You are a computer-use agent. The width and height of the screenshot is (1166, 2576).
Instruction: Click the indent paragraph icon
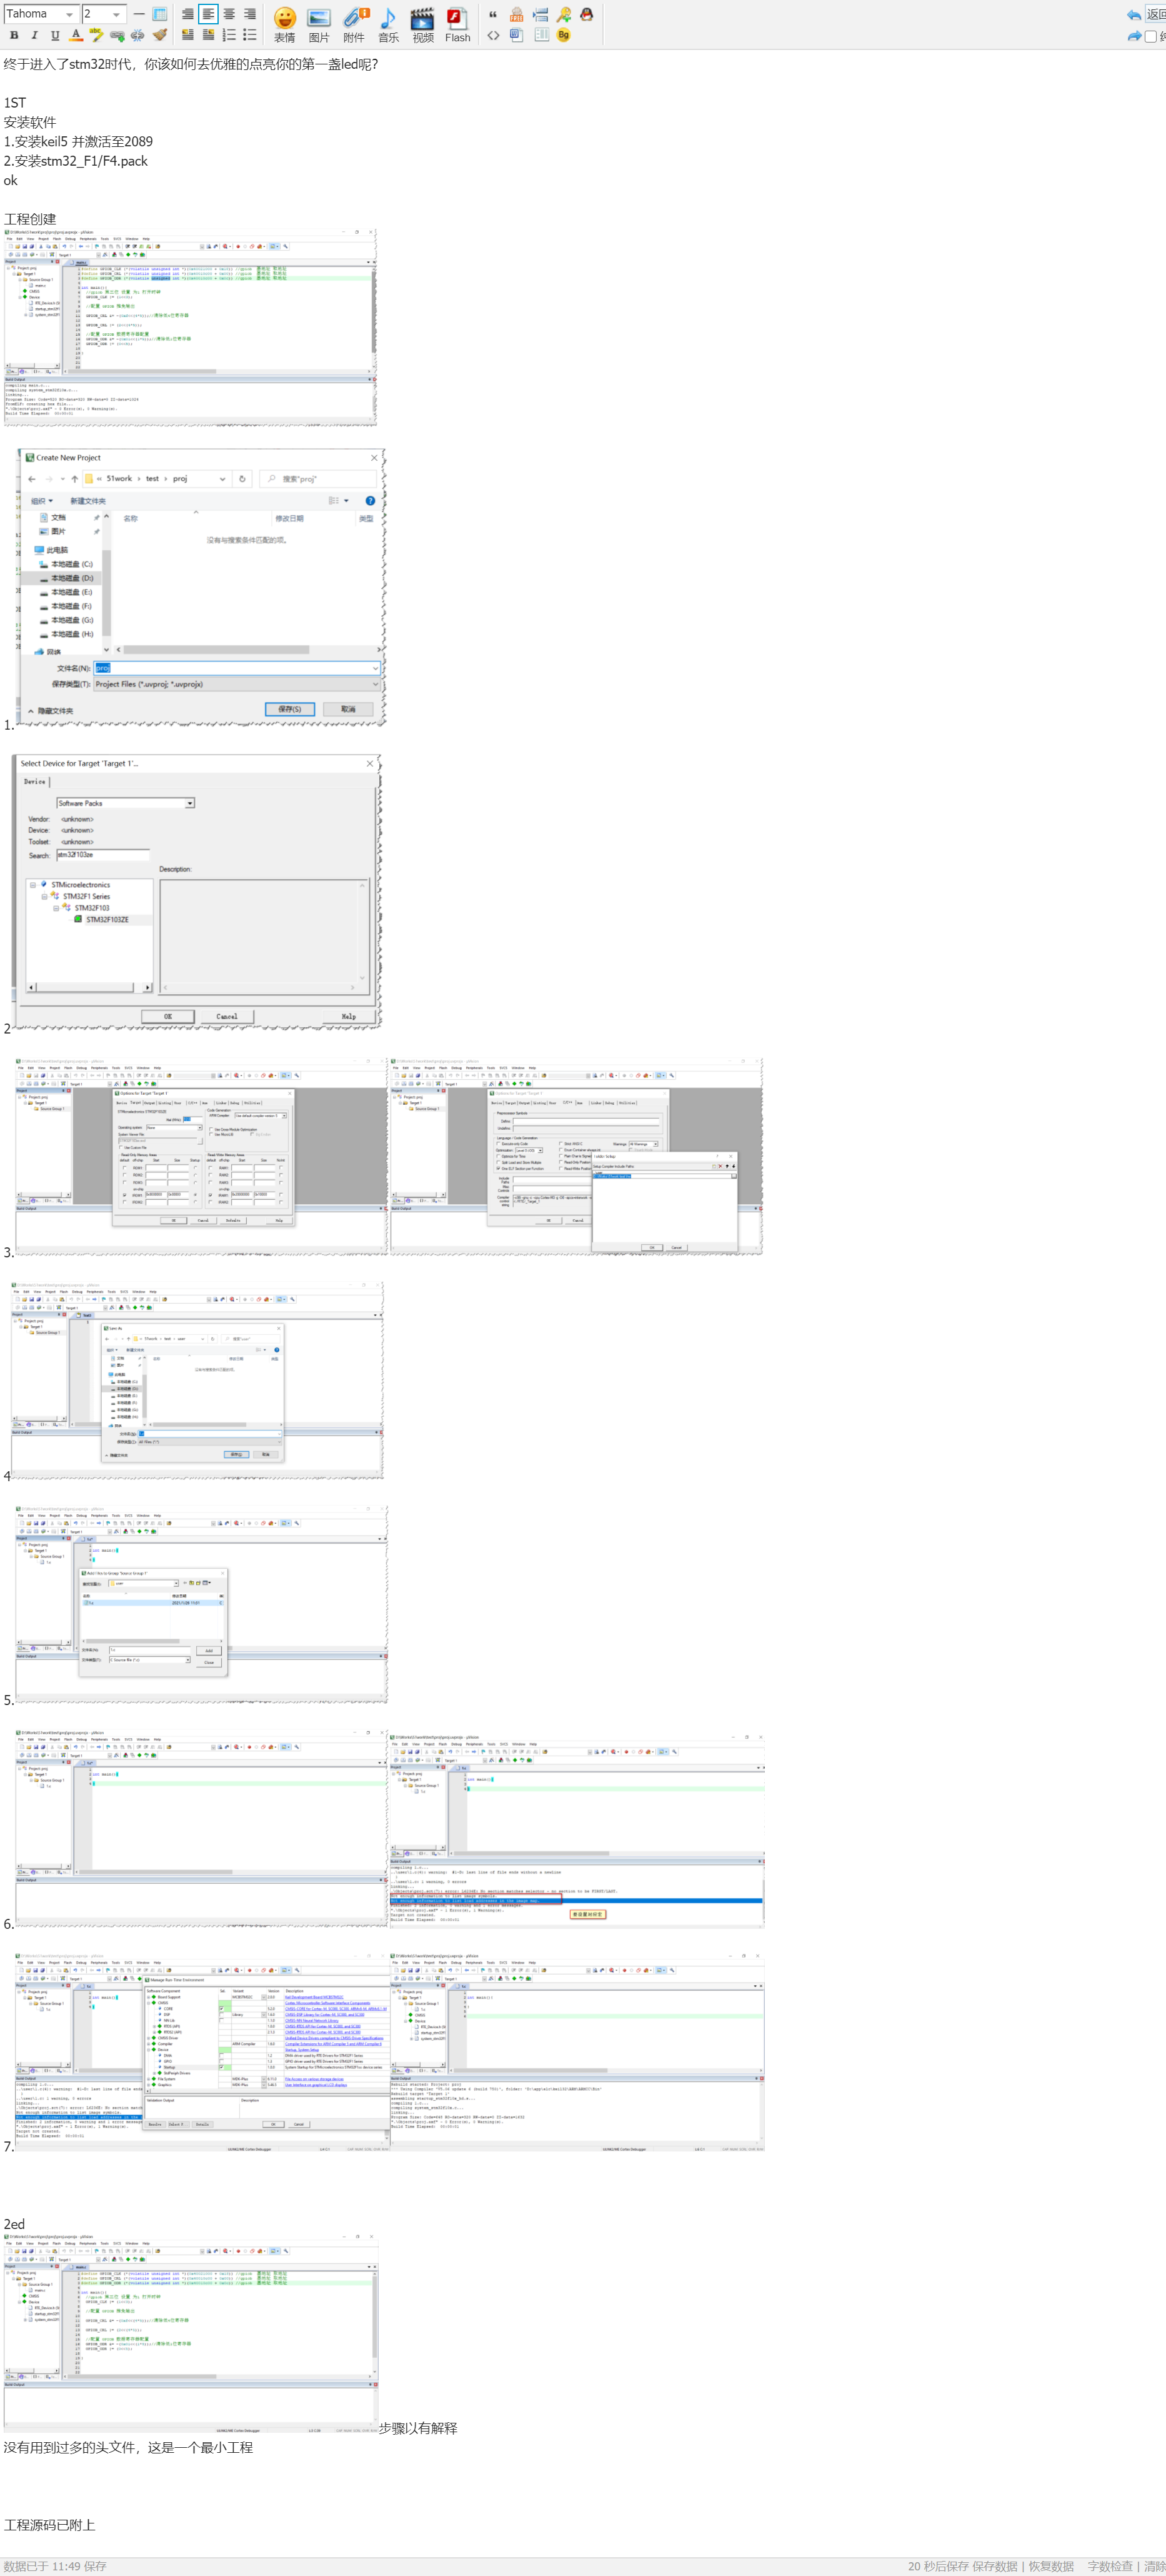tap(541, 14)
